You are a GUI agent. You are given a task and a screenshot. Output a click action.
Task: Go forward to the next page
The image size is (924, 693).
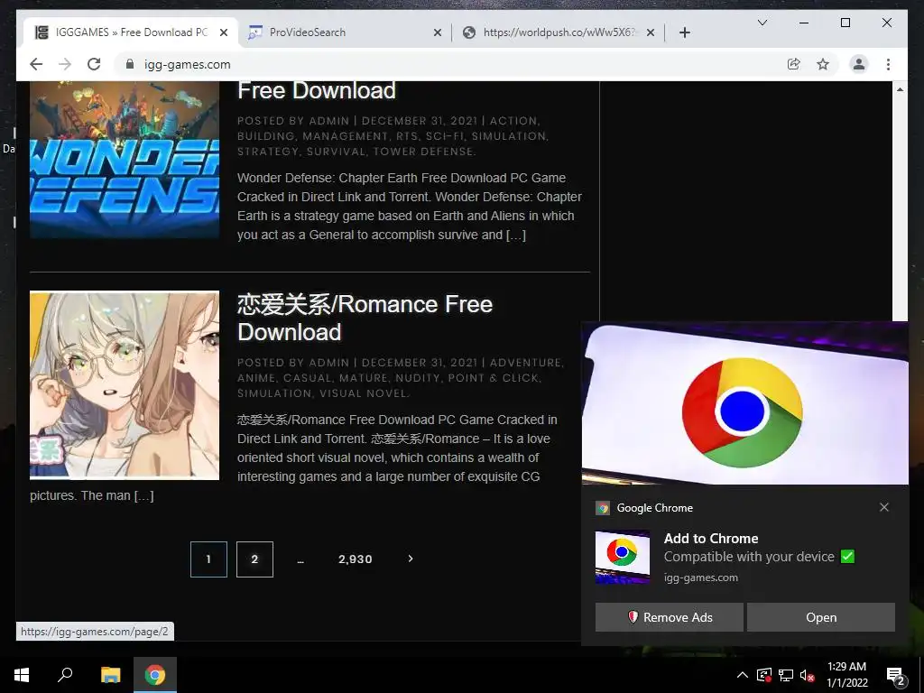(x=65, y=64)
